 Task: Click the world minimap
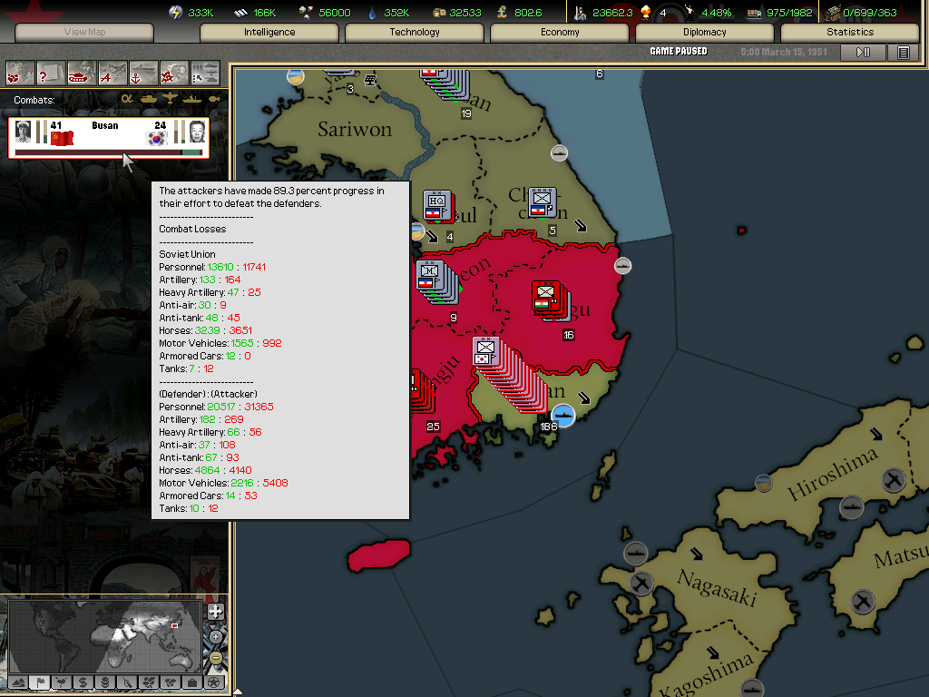pyautogui.click(x=104, y=633)
